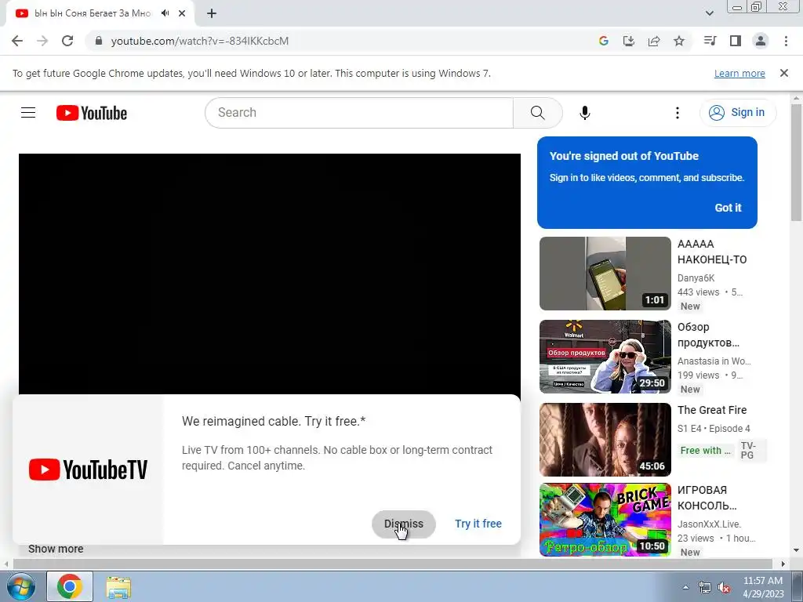Open the Danya6K channel name
Viewport: 803px width, 602px height.
pos(696,278)
